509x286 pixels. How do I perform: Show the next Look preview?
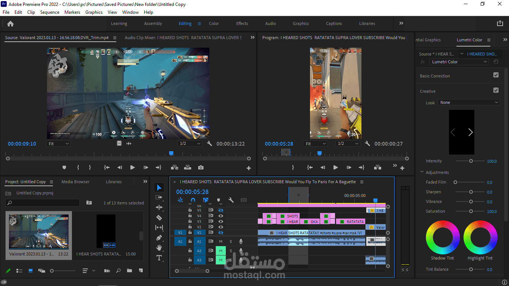470,132
